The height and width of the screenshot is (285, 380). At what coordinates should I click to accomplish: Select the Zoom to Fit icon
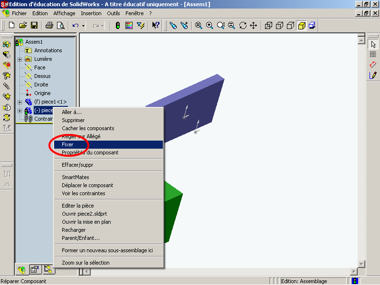[199, 25]
